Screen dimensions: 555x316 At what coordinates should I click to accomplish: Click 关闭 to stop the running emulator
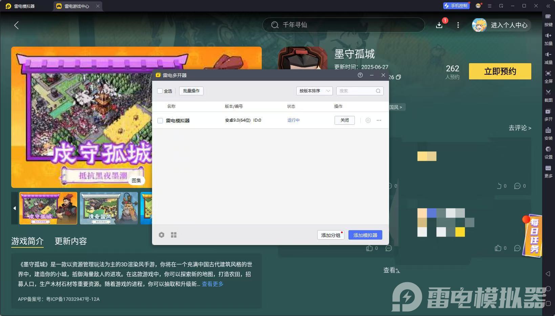(345, 120)
